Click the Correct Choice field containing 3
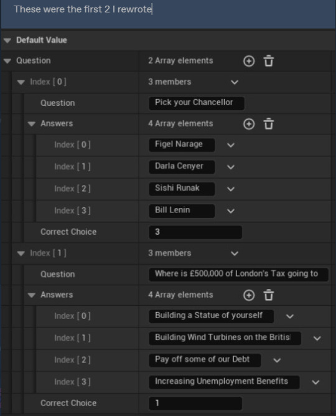 point(195,232)
